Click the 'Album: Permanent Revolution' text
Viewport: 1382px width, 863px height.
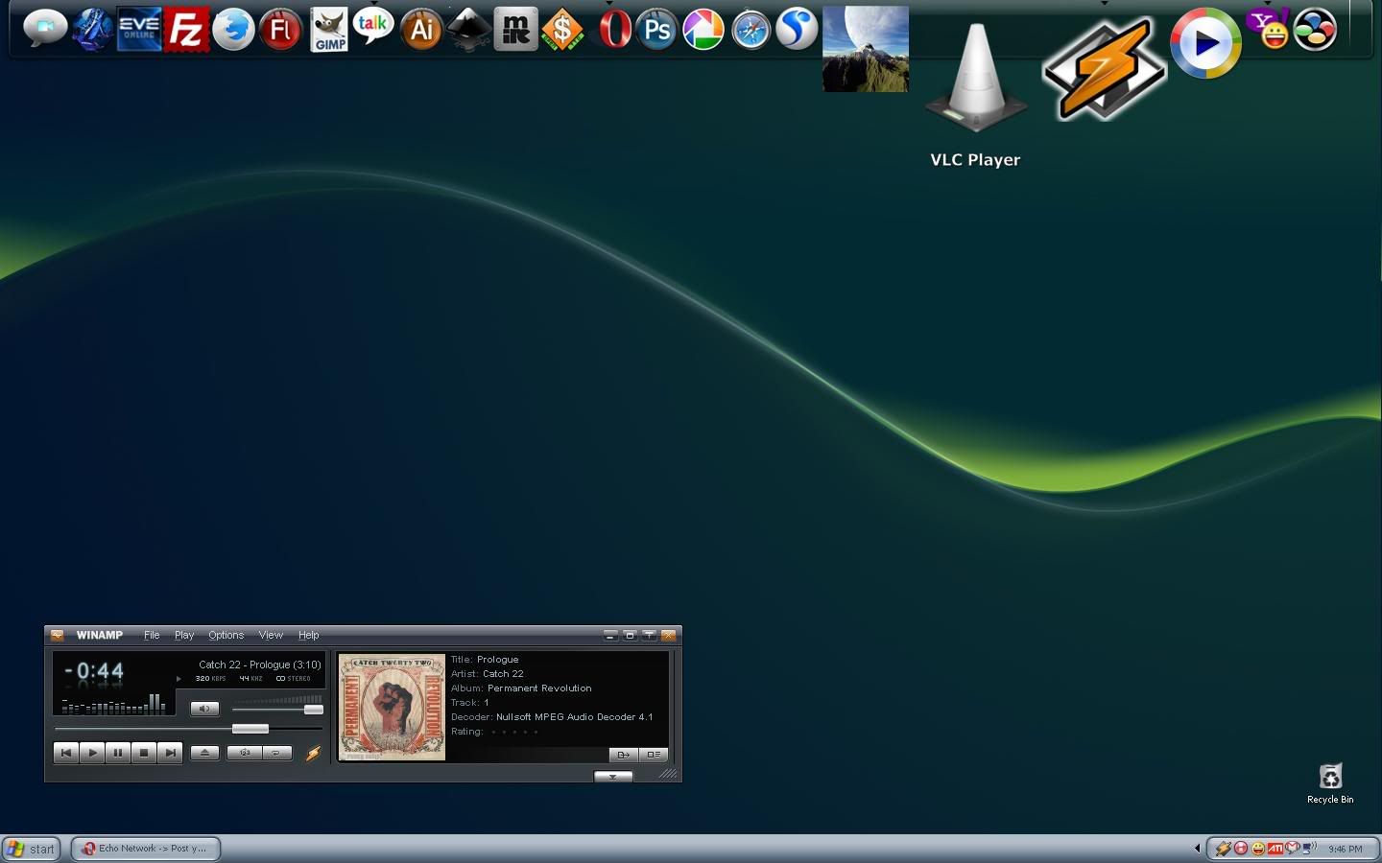(521, 688)
